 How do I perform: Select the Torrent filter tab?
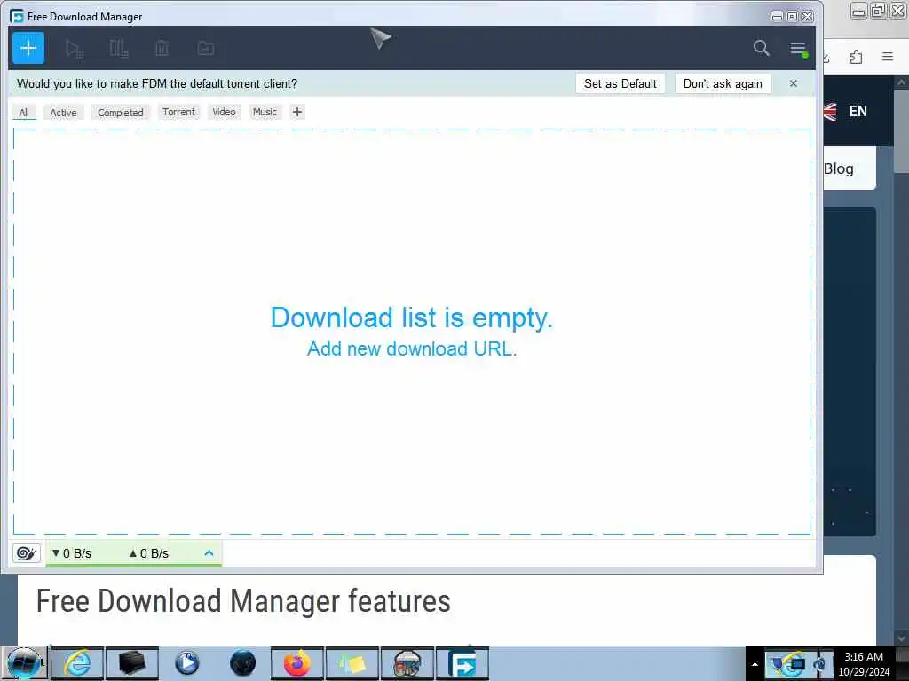pos(178,112)
